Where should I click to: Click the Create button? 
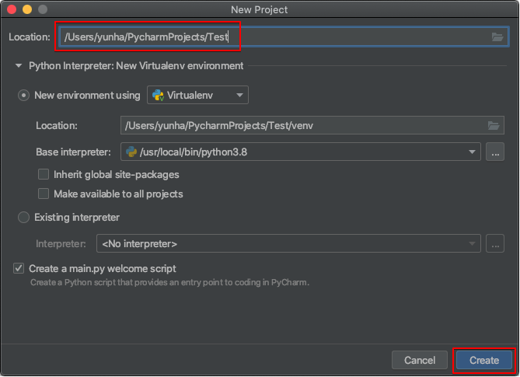484,360
